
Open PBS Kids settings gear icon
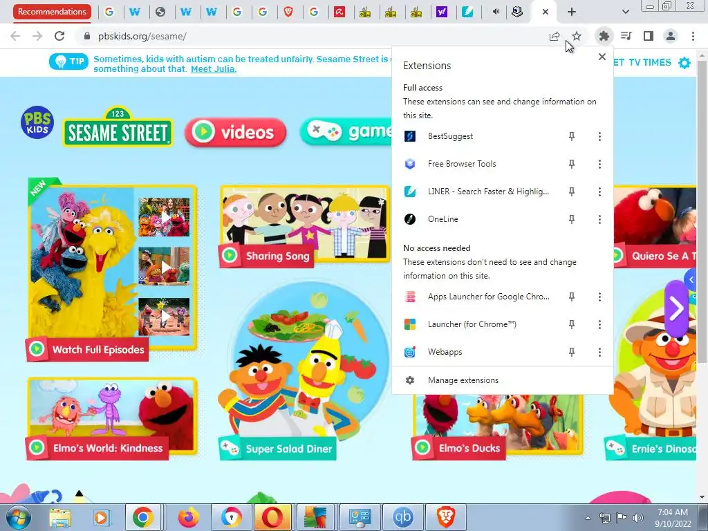click(x=684, y=63)
